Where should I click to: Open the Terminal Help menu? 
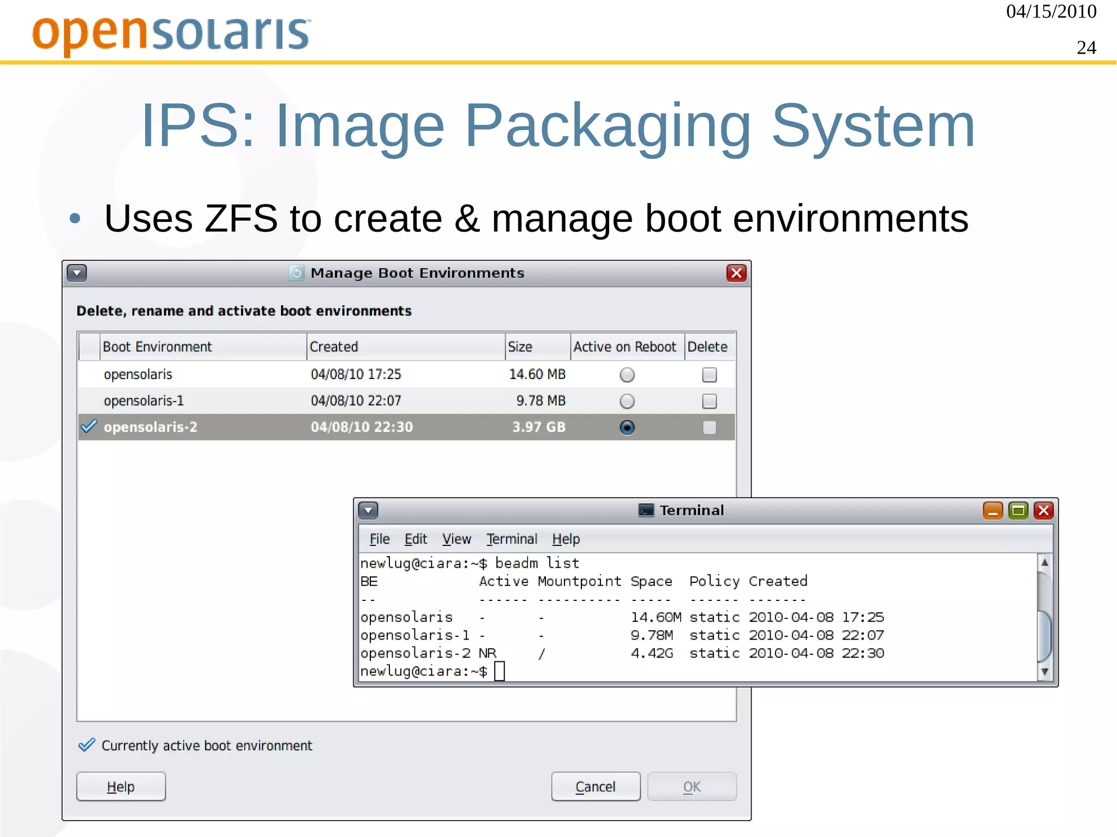tap(566, 539)
